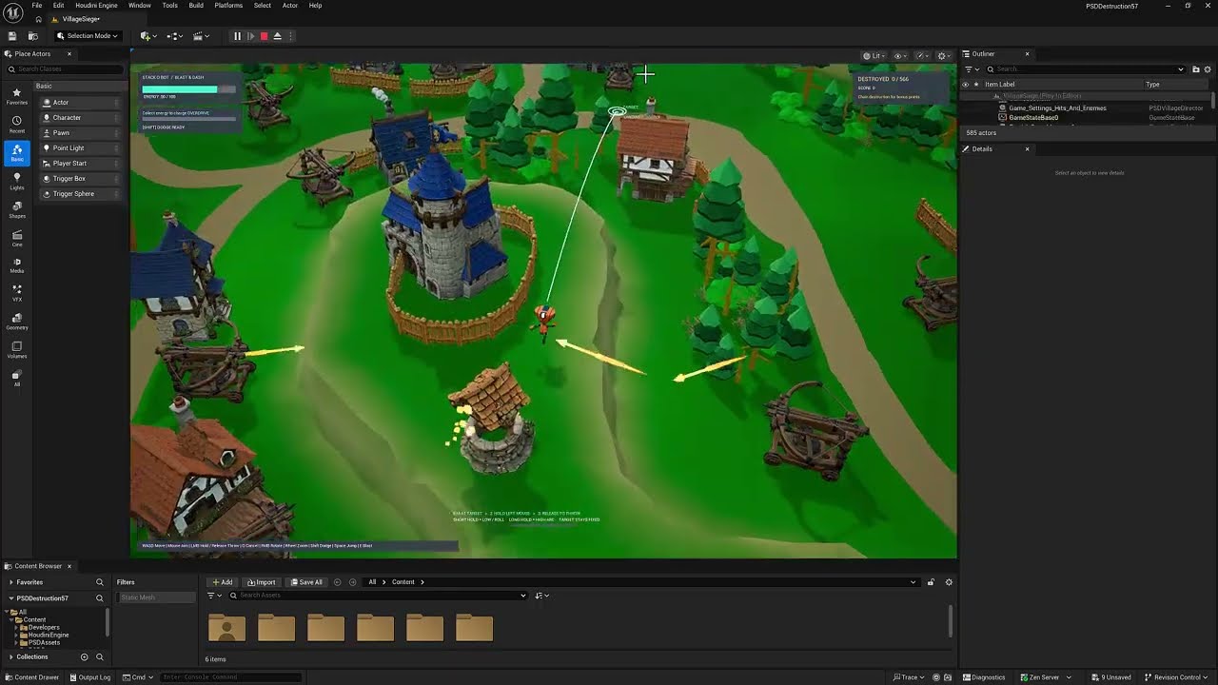
Task: Open the Content Drawer
Action: tap(31, 677)
